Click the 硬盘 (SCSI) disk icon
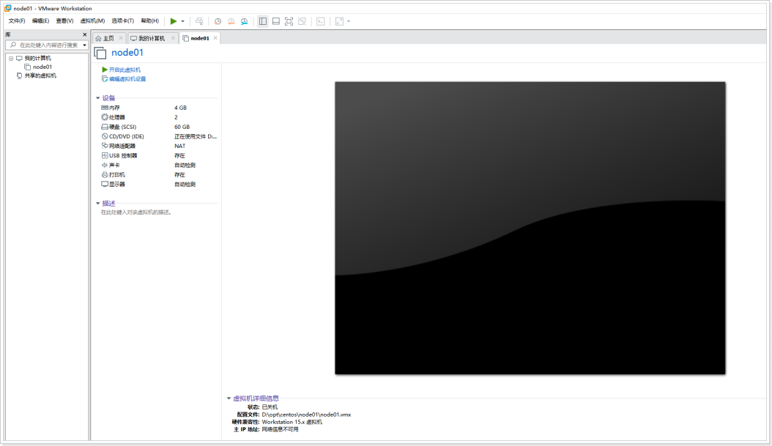Viewport: 772px width, 446px height. pos(105,127)
